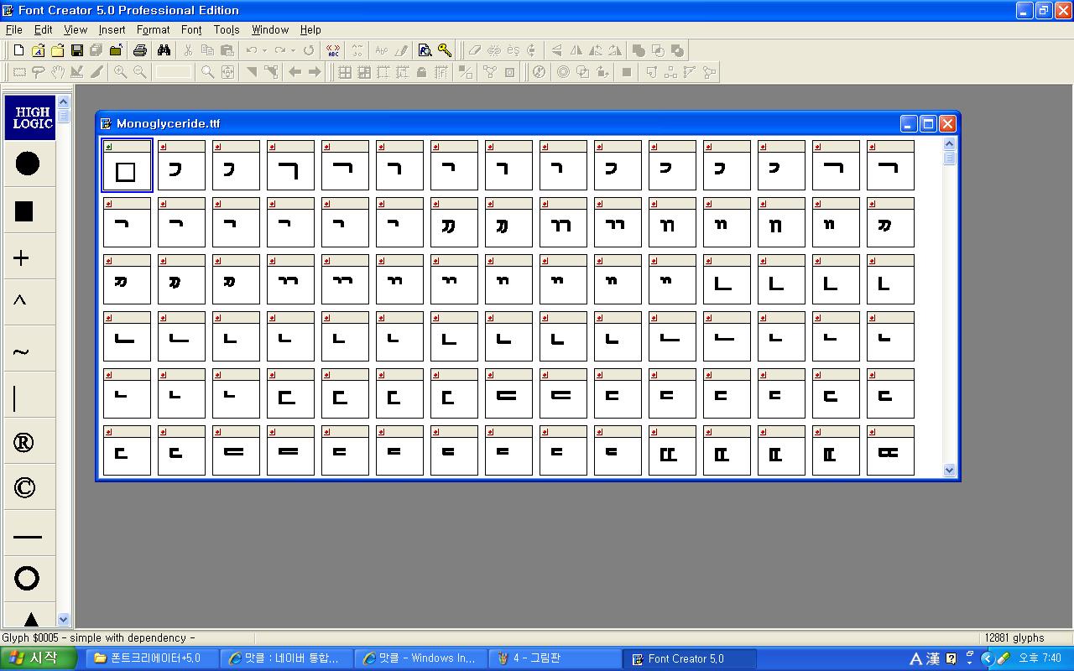Select the registered trademark ® sample glyph

pyautogui.click(x=24, y=443)
